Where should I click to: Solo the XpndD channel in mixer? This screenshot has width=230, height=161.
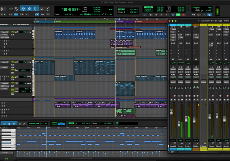(x=171, y=100)
